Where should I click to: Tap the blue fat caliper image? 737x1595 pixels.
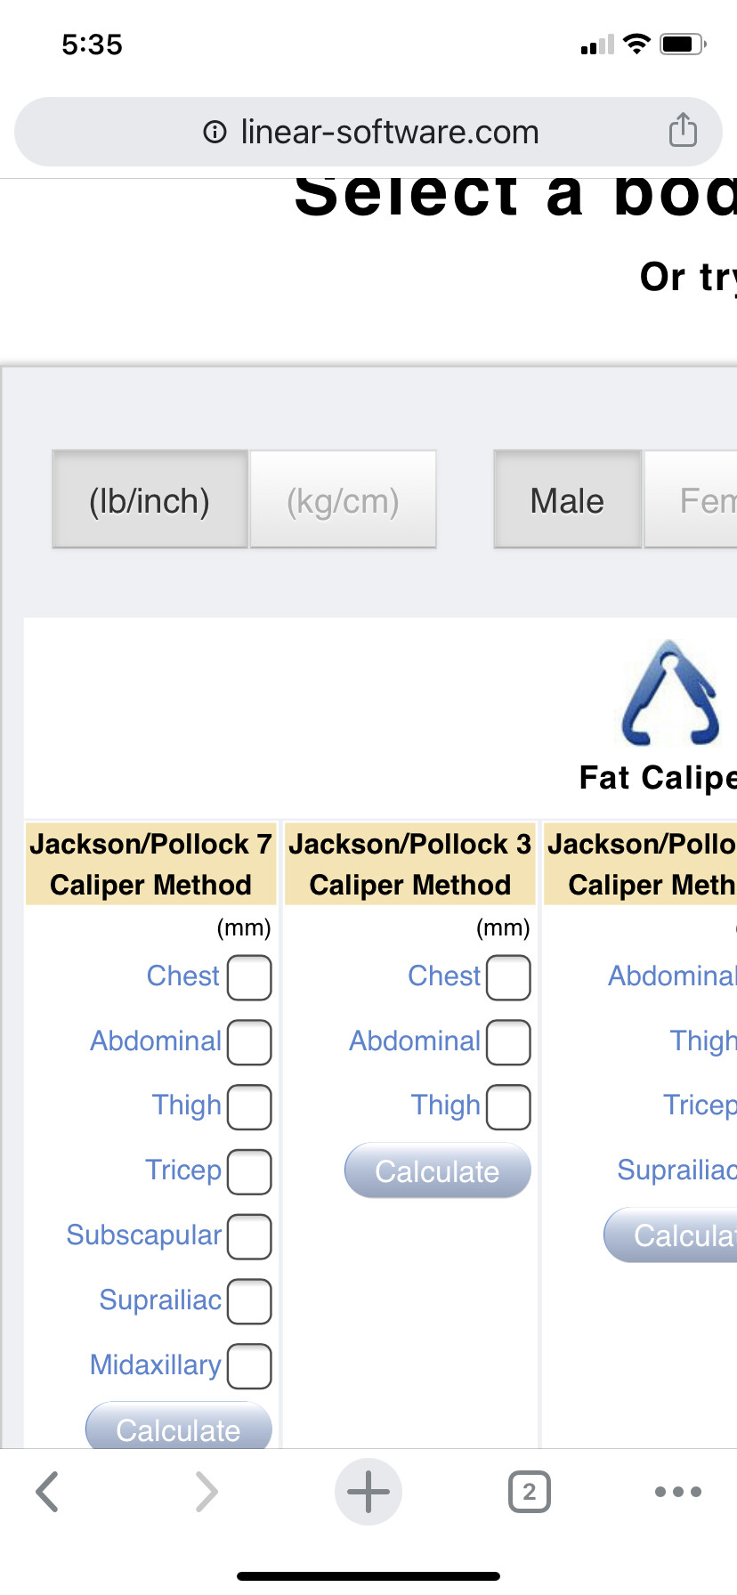pos(670,694)
